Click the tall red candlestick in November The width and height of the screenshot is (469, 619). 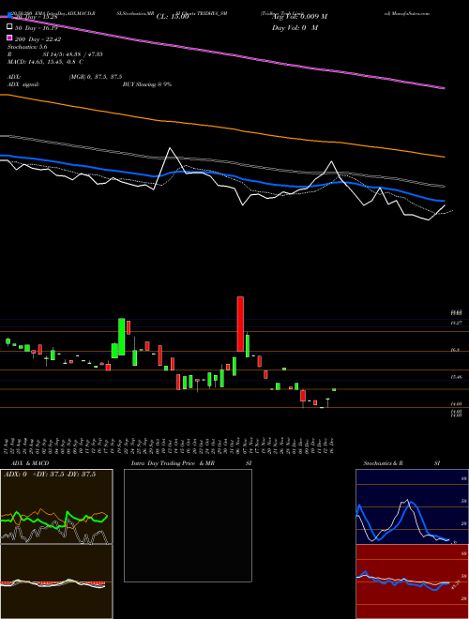(x=240, y=324)
